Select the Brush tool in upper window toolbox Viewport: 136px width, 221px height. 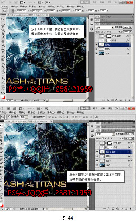(x=3, y=45)
